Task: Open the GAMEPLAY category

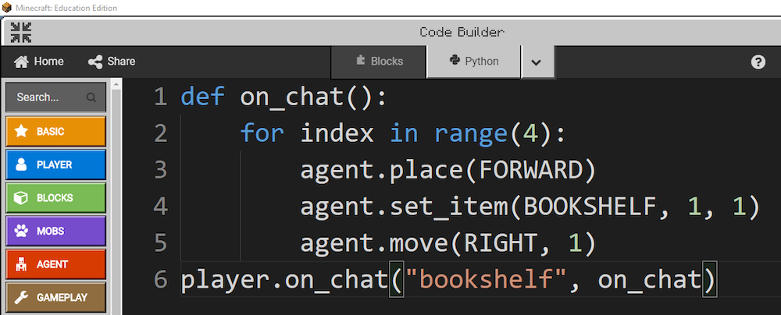Action: 55,298
